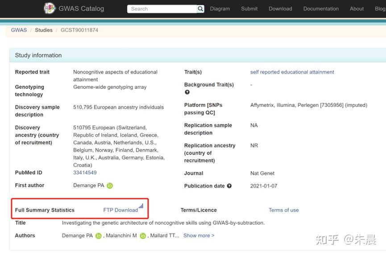Open the Download menu item
This screenshot has width=386, height=255.
(280, 9)
